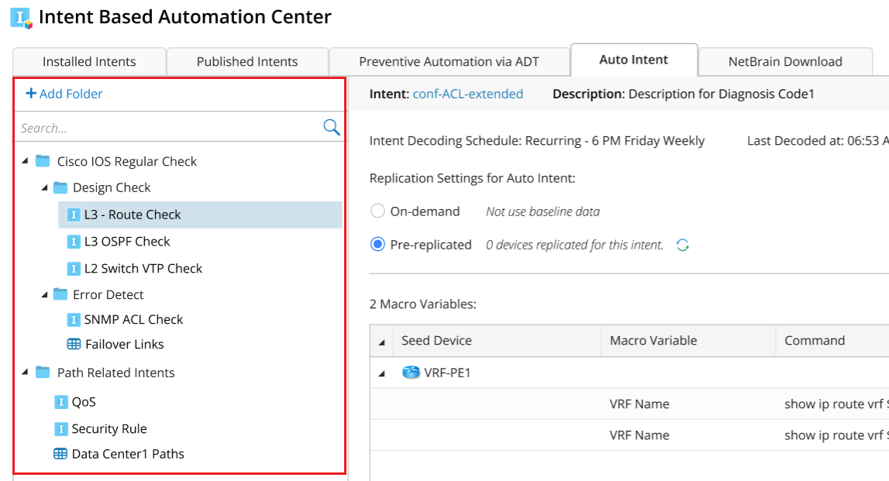Click the collapse-all triangle in the table header

(x=381, y=342)
